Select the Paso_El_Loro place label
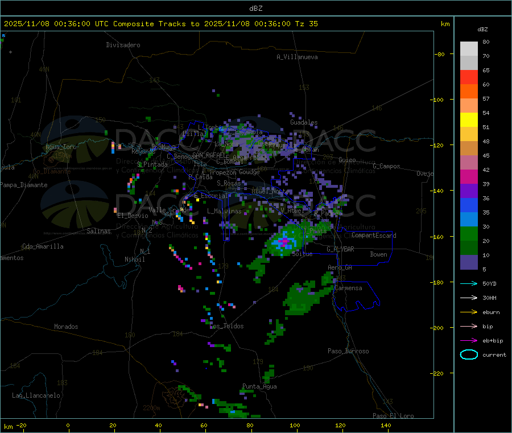Viewport: 512px width, 433px height. (393, 416)
